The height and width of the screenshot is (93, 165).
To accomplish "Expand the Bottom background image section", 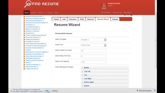I will coord(105,86).
